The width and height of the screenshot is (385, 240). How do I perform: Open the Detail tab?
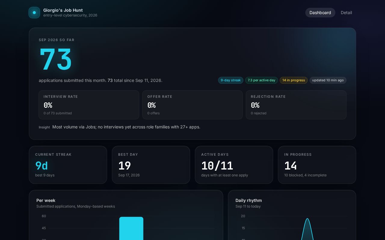click(x=346, y=13)
